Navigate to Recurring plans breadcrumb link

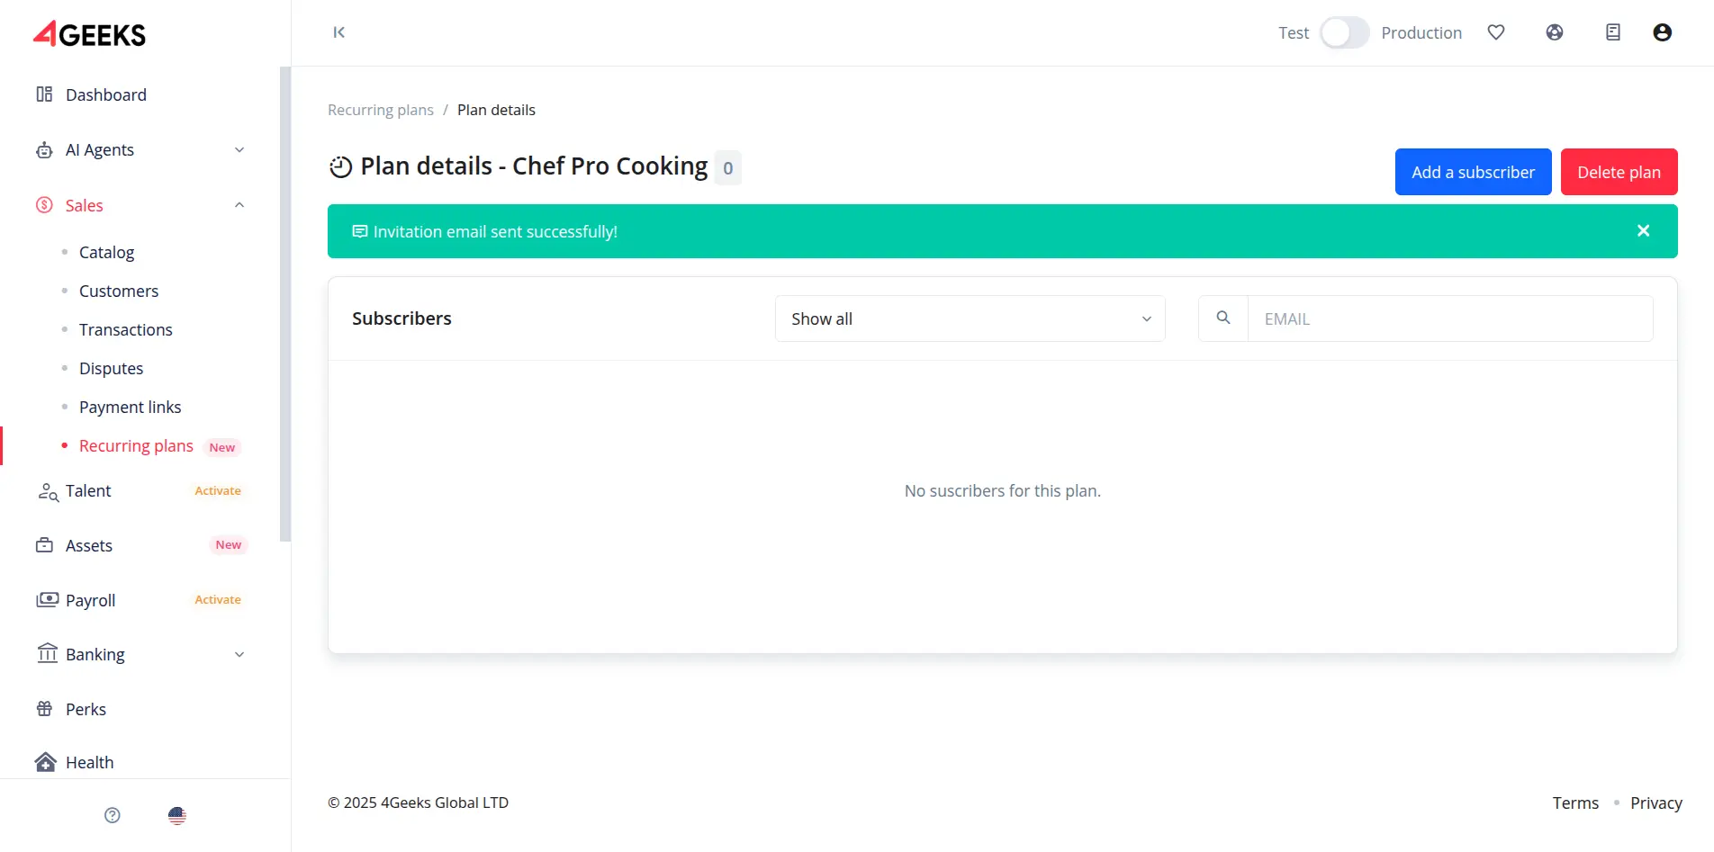pyautogui.click(x=381, y=110)
